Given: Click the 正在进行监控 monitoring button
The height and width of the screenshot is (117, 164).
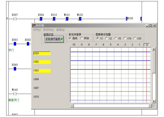Looking at the screenshot, I should click(54, 39).
